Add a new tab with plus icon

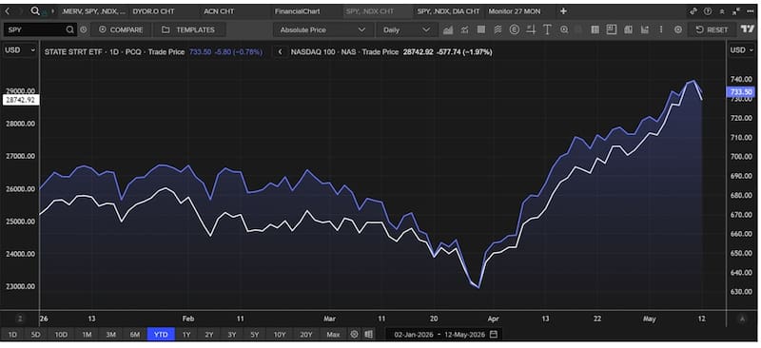tap(563, 11)
